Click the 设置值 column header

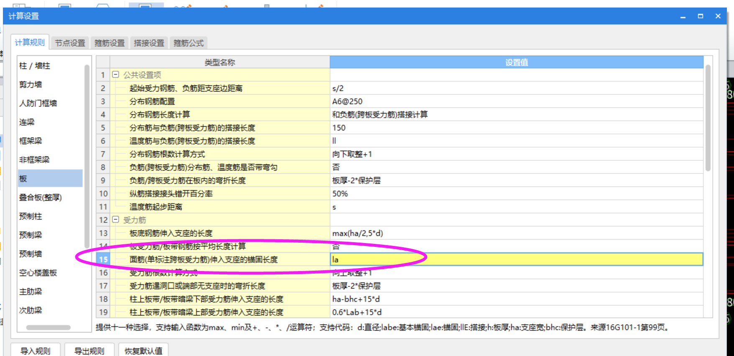point(517,62)
